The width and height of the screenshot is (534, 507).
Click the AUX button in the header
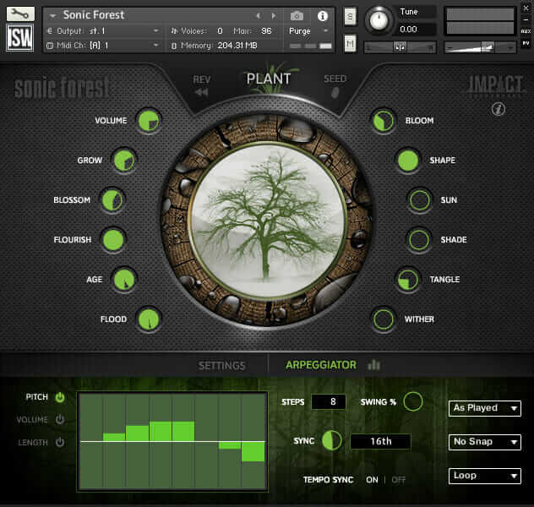[526, 31]
